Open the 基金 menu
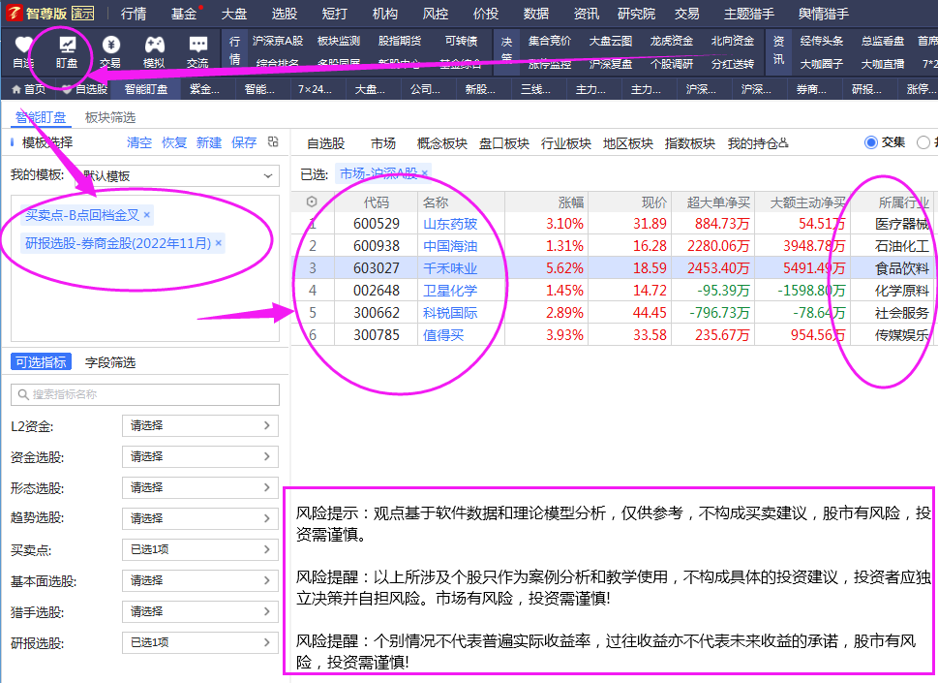This screenshot has height=683, width=938. [x=184, y=14]
